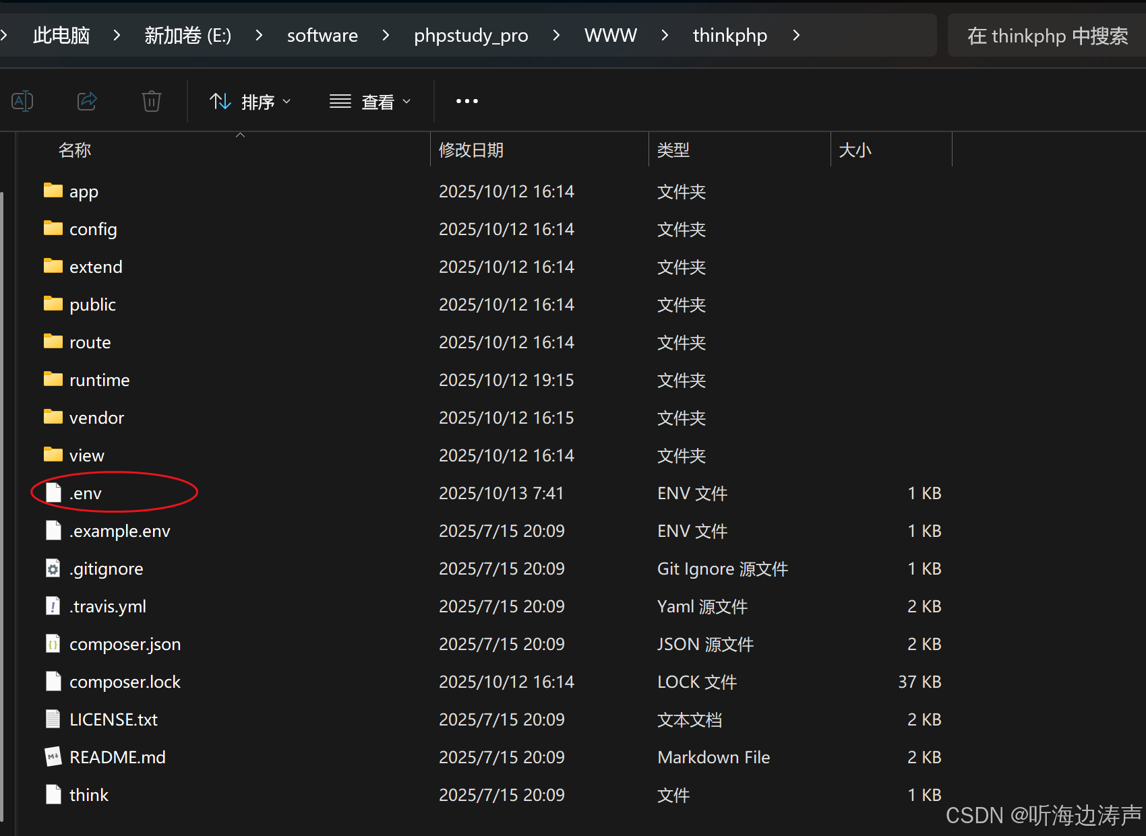Select the folder named vendor
Viewport: 1146px width, 836px height.
tap(97, 418)
